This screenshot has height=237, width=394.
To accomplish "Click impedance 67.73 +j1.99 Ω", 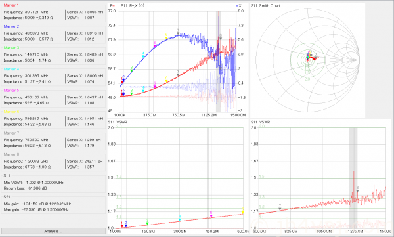I will point(37,167).
